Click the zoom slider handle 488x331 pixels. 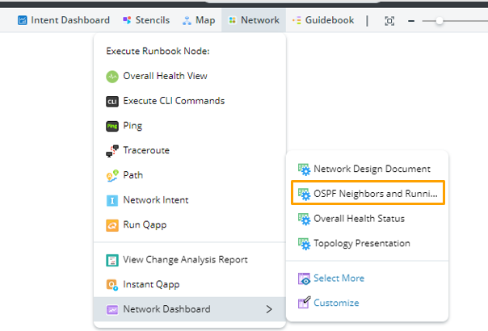(439, 20)
